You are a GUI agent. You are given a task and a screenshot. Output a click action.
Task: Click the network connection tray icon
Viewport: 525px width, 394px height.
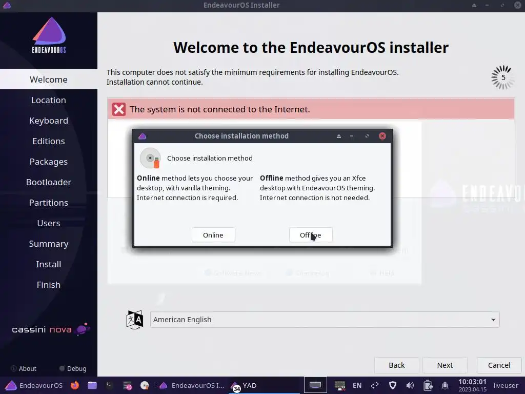(x=375, y=385)
